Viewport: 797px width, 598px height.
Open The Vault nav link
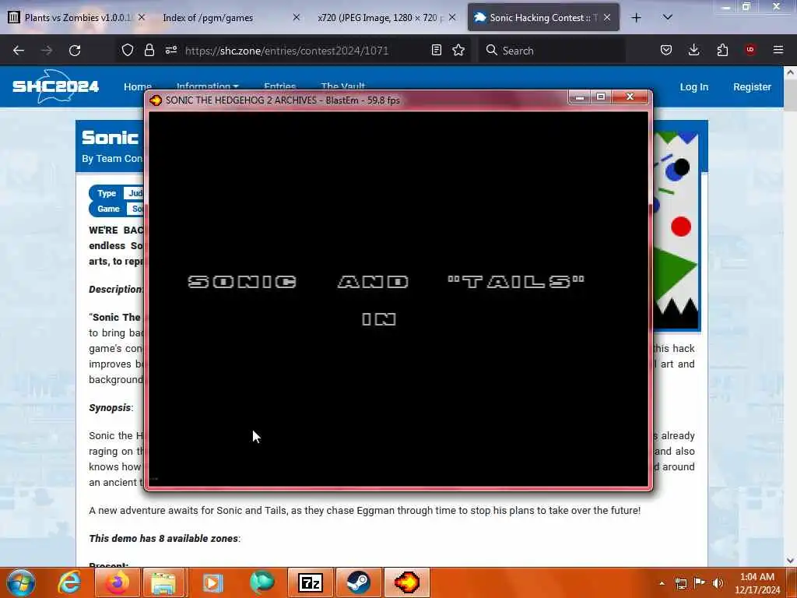point(343,87)
